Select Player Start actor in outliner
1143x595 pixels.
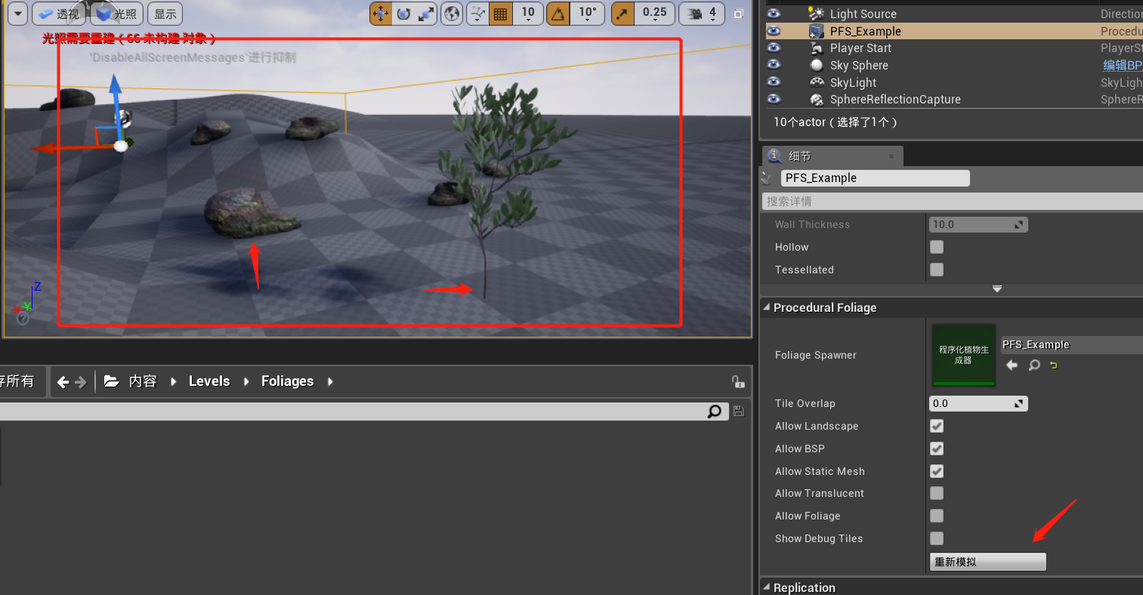pos(860,48)
